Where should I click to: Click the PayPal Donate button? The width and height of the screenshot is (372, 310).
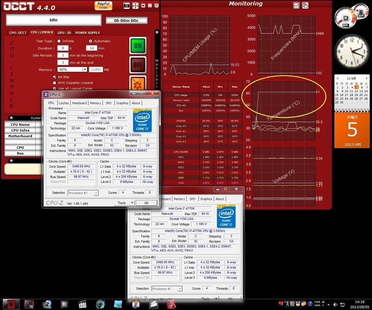click(103, 5)
